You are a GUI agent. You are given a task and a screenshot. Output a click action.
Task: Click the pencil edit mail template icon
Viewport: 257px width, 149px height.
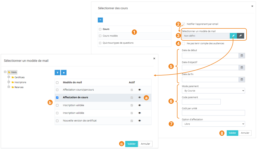(x=233, y=36)
